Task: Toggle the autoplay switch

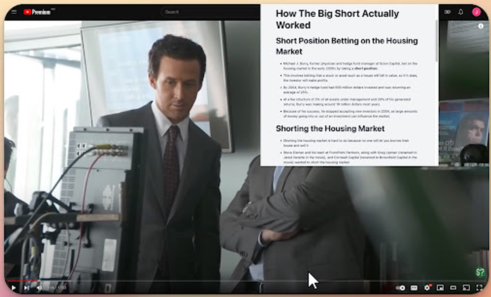Action: 400,287
